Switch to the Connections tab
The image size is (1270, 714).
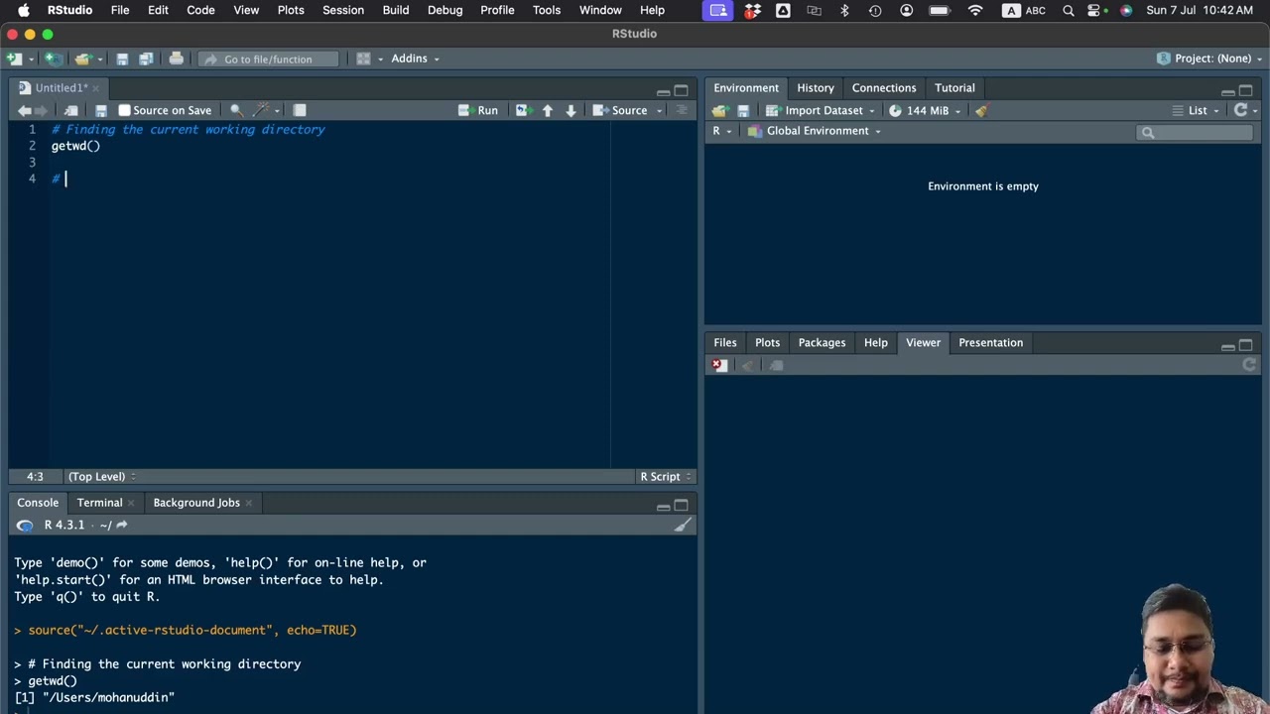pos(884,87)
